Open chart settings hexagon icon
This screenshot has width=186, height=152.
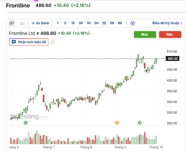[x=133, y=23]
